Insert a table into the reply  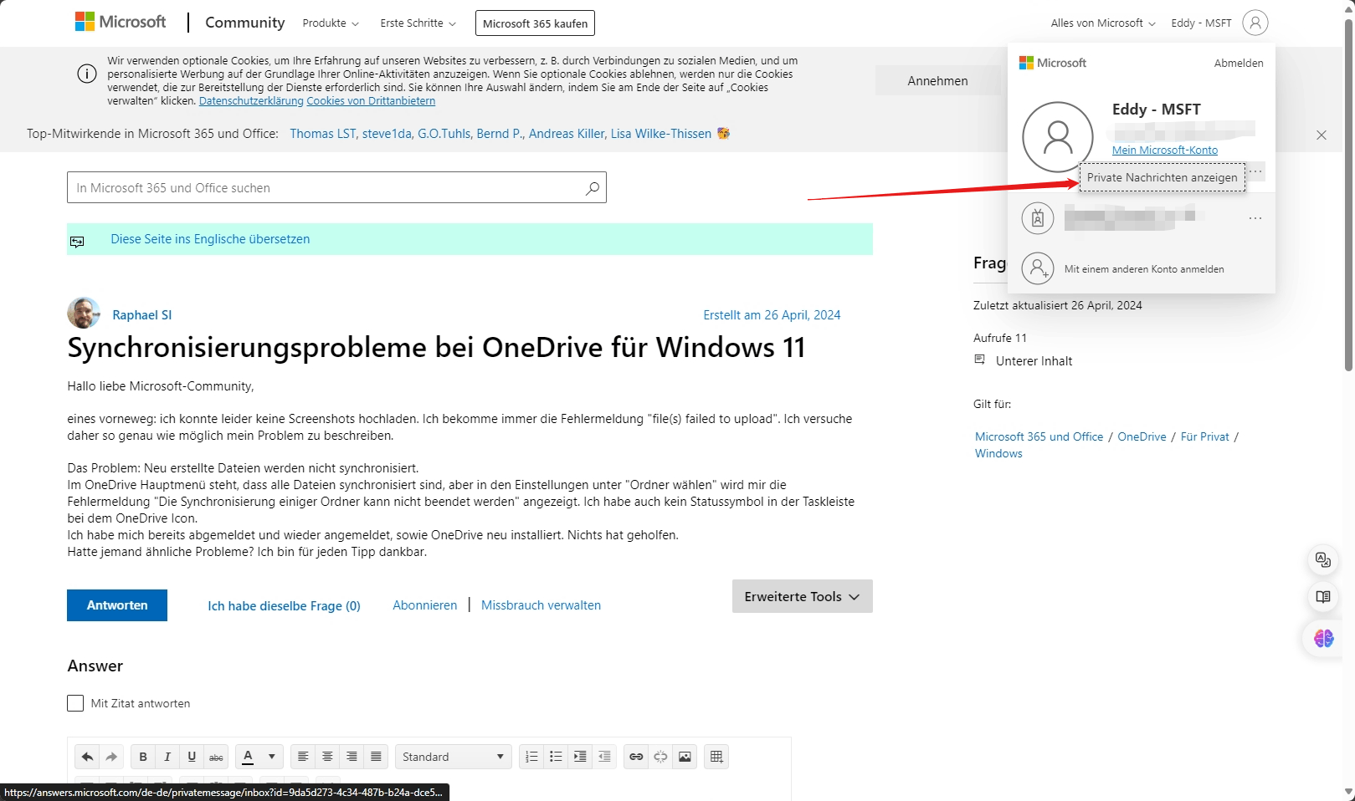coord(716,757)
